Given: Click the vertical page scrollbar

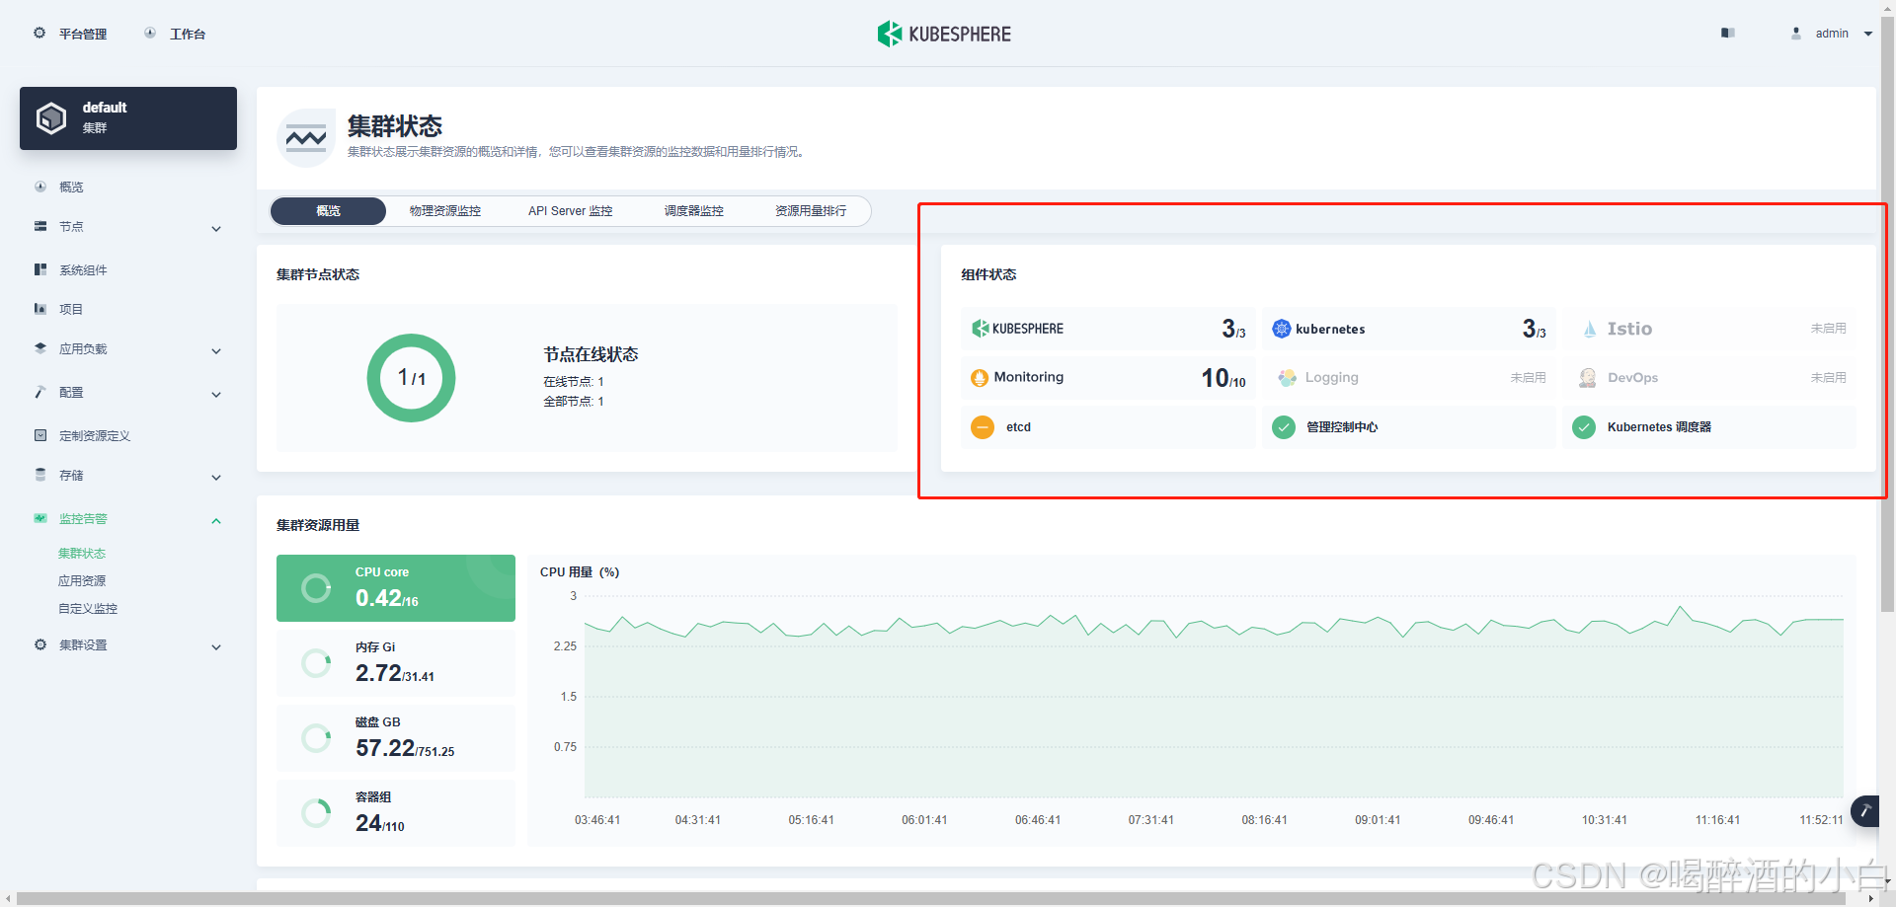Looking at the screenshot, I should [1888, 316].
